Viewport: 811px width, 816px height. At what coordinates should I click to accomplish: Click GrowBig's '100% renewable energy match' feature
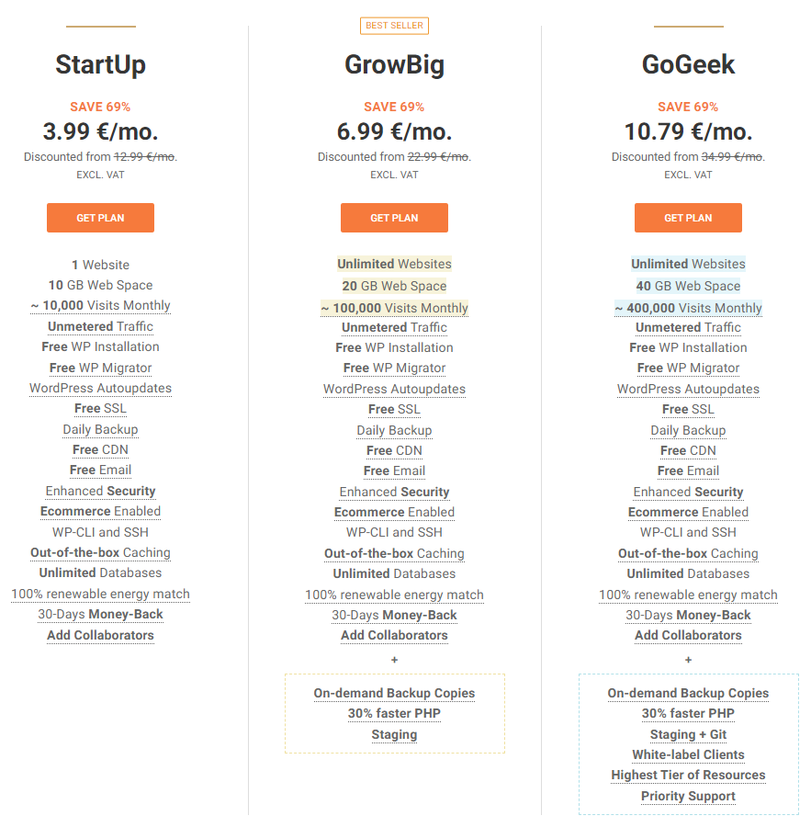[x=394, y=595]
